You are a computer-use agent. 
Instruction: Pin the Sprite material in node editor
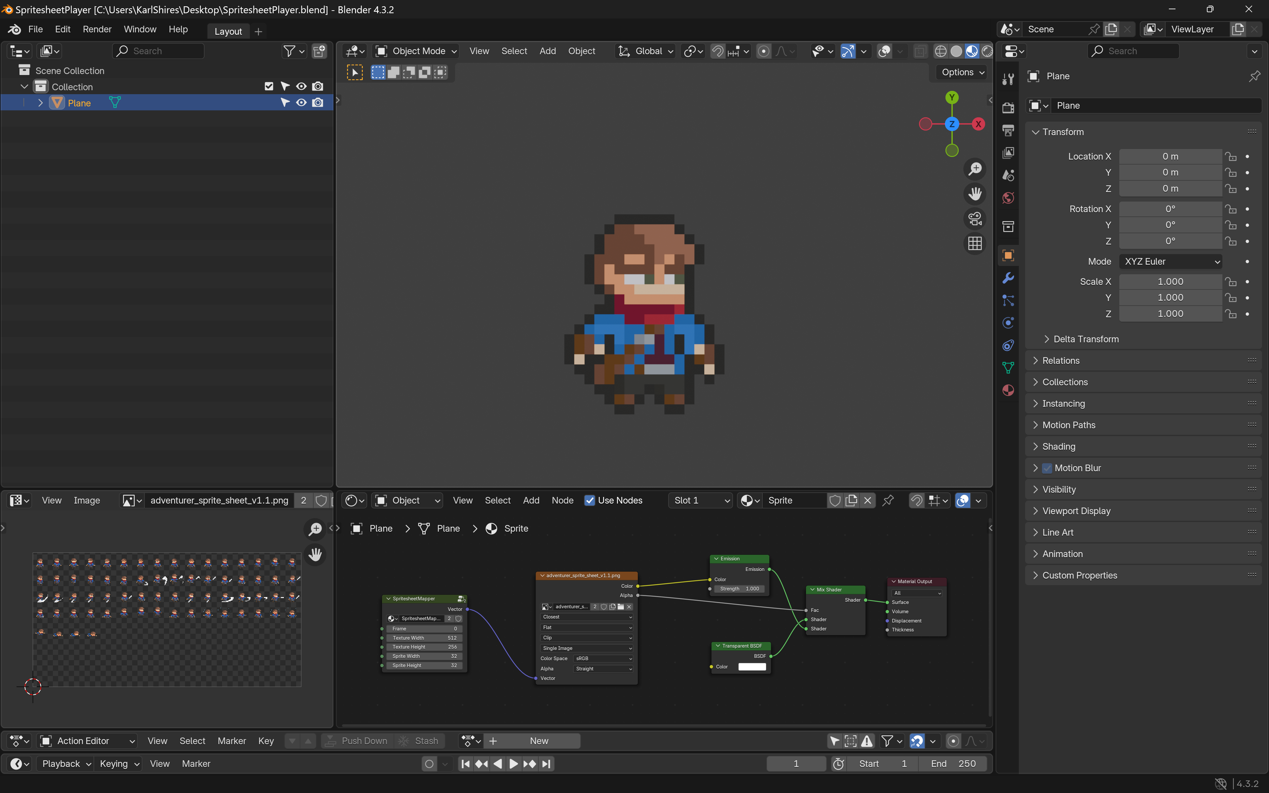888,500
